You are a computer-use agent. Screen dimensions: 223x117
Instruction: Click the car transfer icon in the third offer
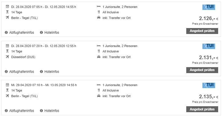[x=99, y=96]
